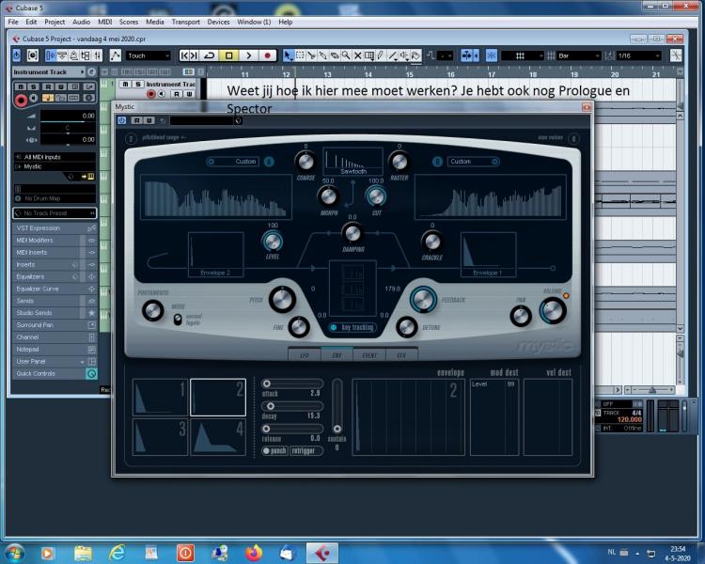Viewport: 705px width, 564px height.
Task: Open Edit Instrument button in Inspector
Action: [88, 177]
